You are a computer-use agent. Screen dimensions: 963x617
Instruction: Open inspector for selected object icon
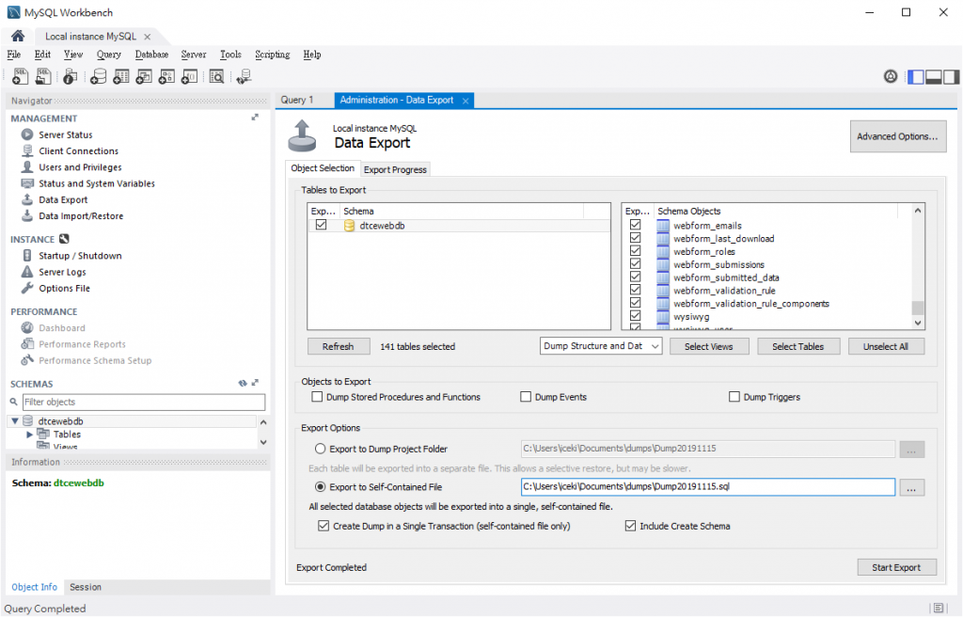pos(70,76)
